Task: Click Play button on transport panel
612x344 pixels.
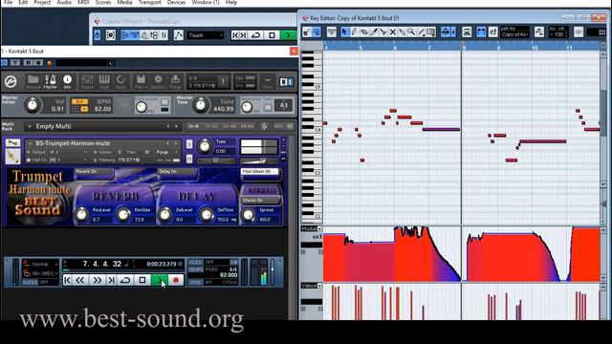Action: (x=160, y=280)
